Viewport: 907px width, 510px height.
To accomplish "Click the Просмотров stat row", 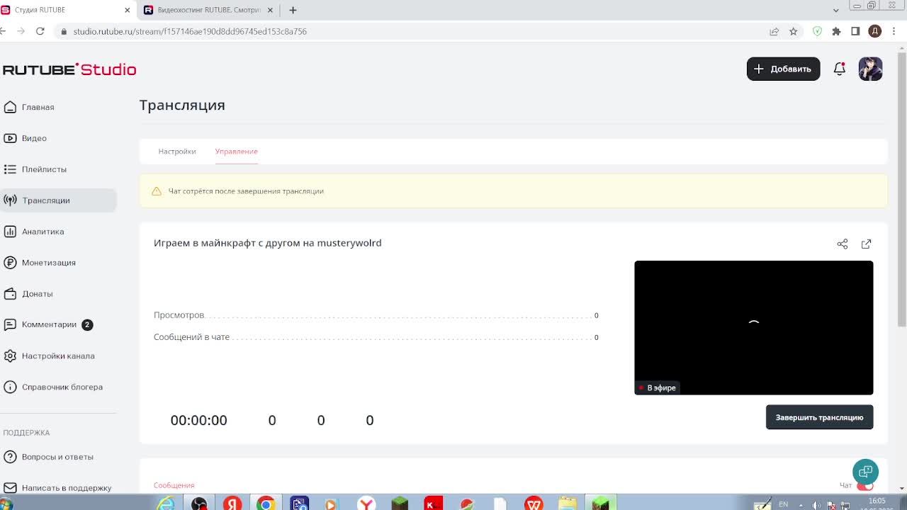I will click(x=376, y=315).
